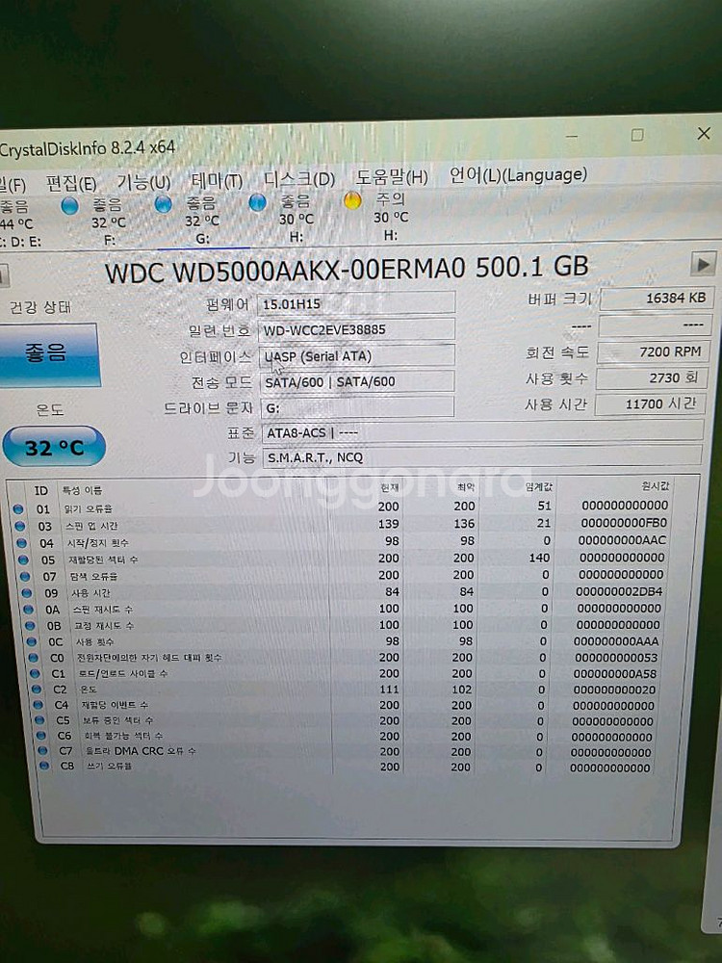Screen dimensions: 722x963
Task: Select the attribute row ID 0B
Action: (x=345, y=625)
